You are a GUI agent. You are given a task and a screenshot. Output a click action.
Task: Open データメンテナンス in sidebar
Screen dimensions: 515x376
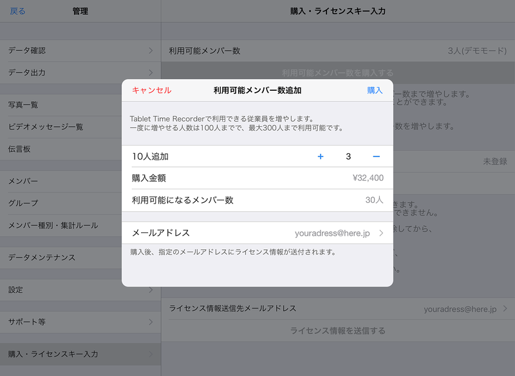tap(42, 258)
